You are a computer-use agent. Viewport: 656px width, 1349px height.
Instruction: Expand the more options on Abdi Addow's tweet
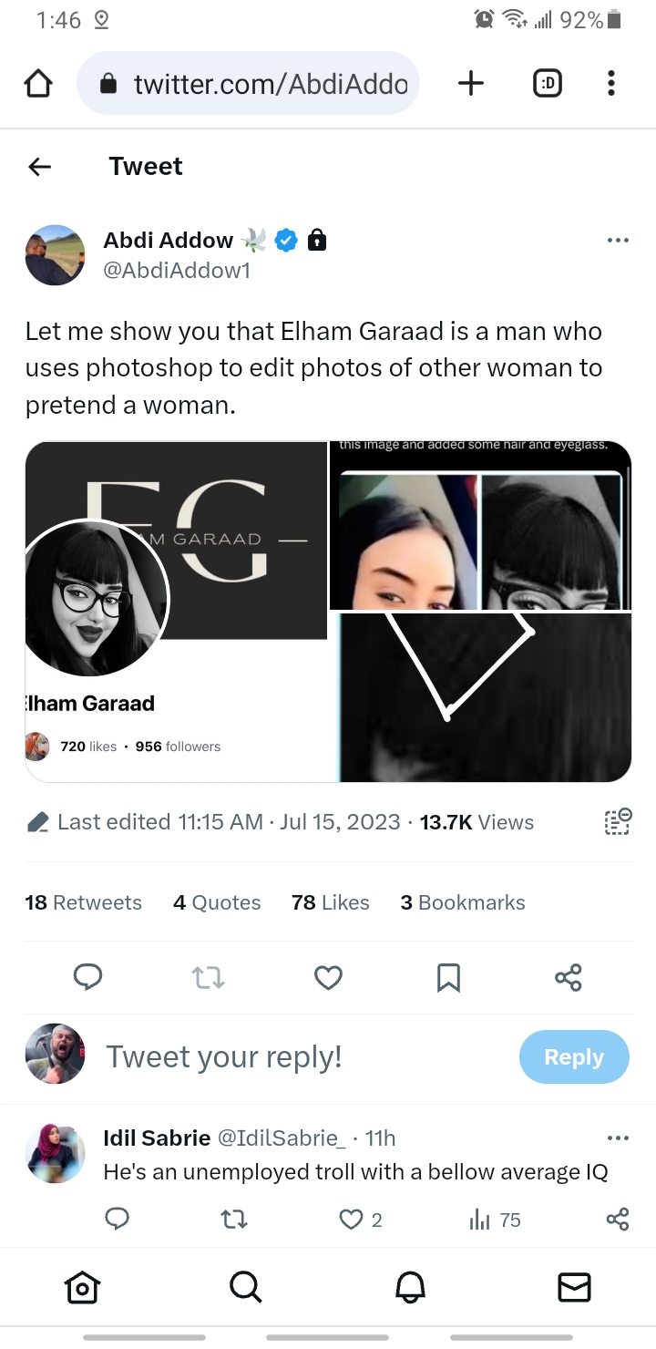click(x=618, y=241)
